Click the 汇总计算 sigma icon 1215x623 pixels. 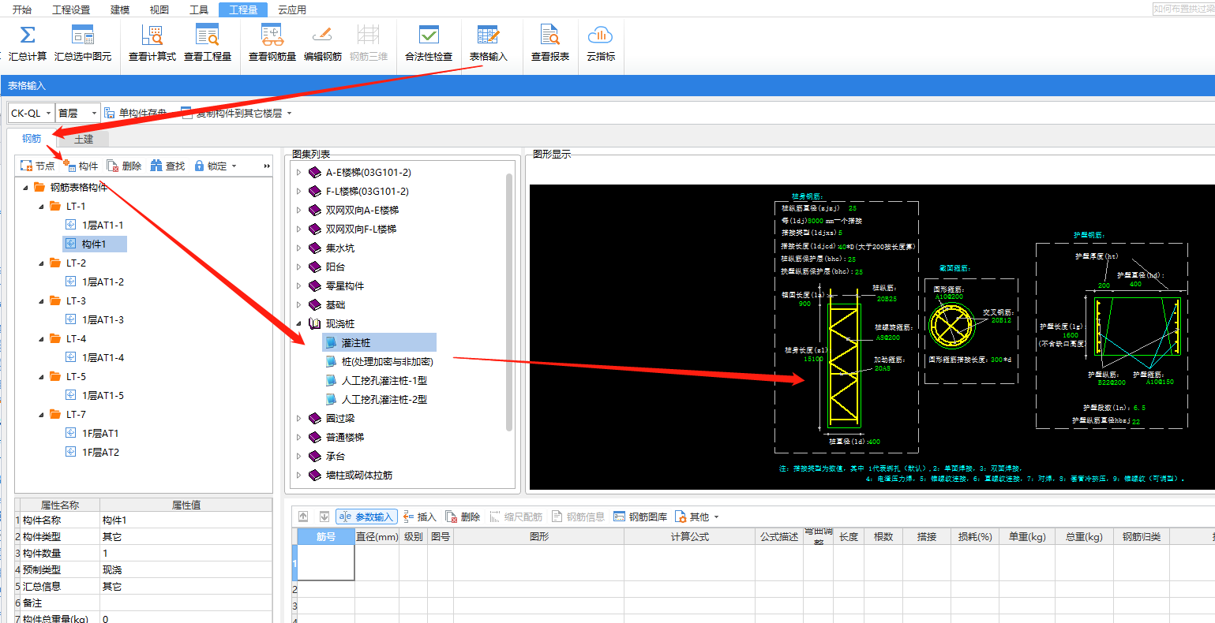tap(28, 35)
